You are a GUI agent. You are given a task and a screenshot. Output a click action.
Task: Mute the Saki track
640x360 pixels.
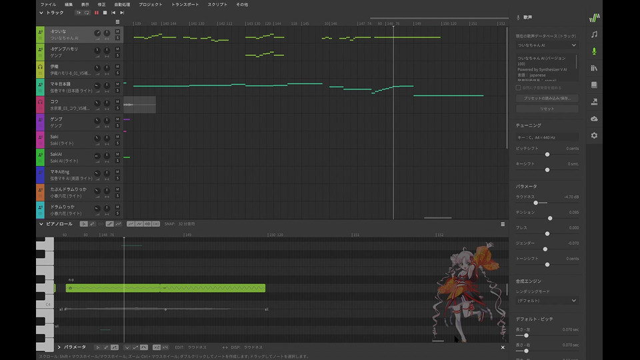[117, 137]
